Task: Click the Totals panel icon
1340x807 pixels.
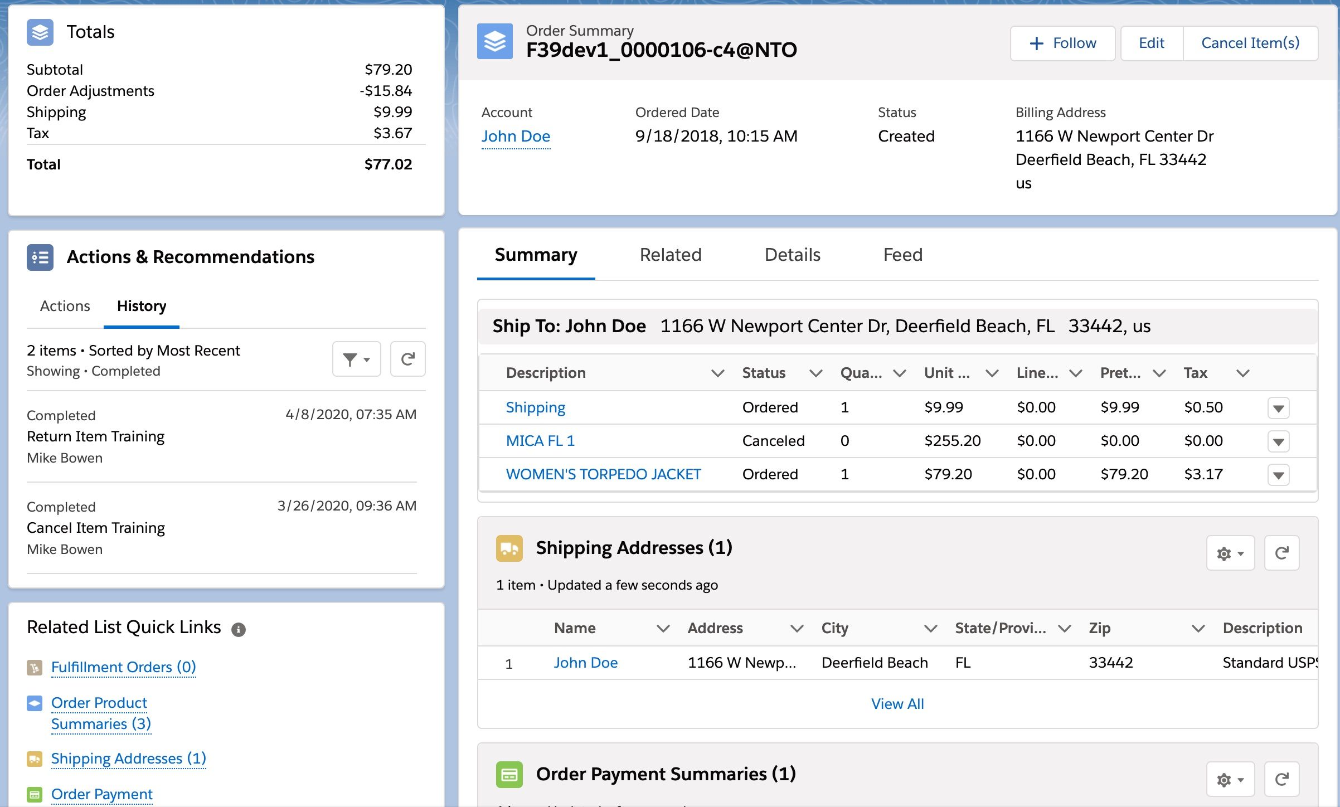Action: pos(40,32)
